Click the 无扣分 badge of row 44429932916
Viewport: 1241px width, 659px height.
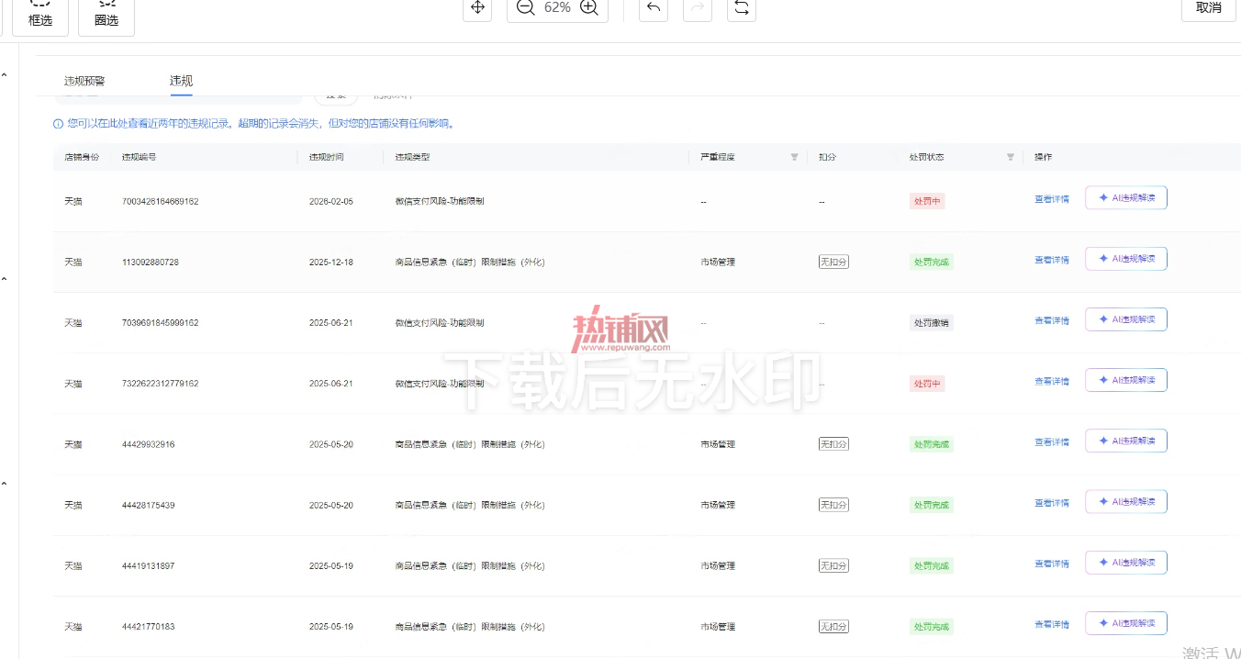pyautogui.click(x=833, y=444)
